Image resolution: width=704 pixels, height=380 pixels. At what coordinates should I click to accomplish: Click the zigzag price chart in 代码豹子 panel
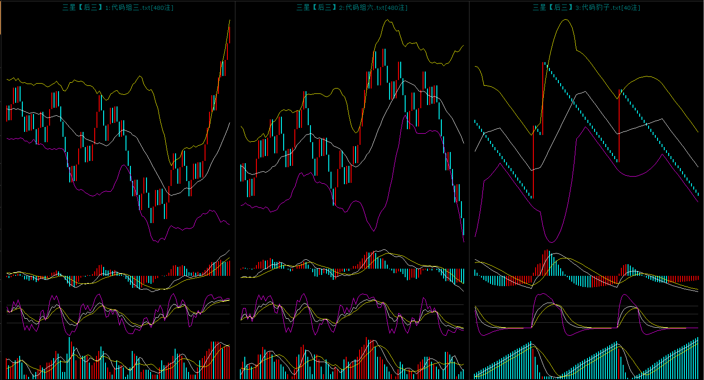pyautogui.click(x=586, y=134)
